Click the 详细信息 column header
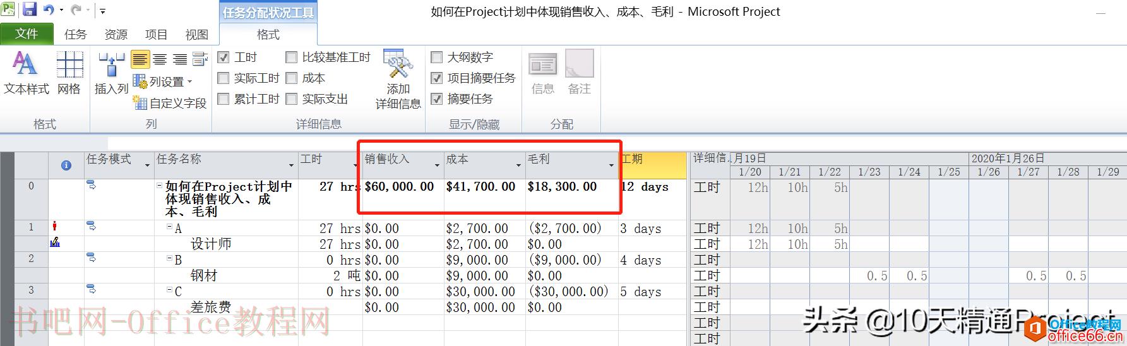The width and height of the screenshot is (1127, 346). coord(710,165)
